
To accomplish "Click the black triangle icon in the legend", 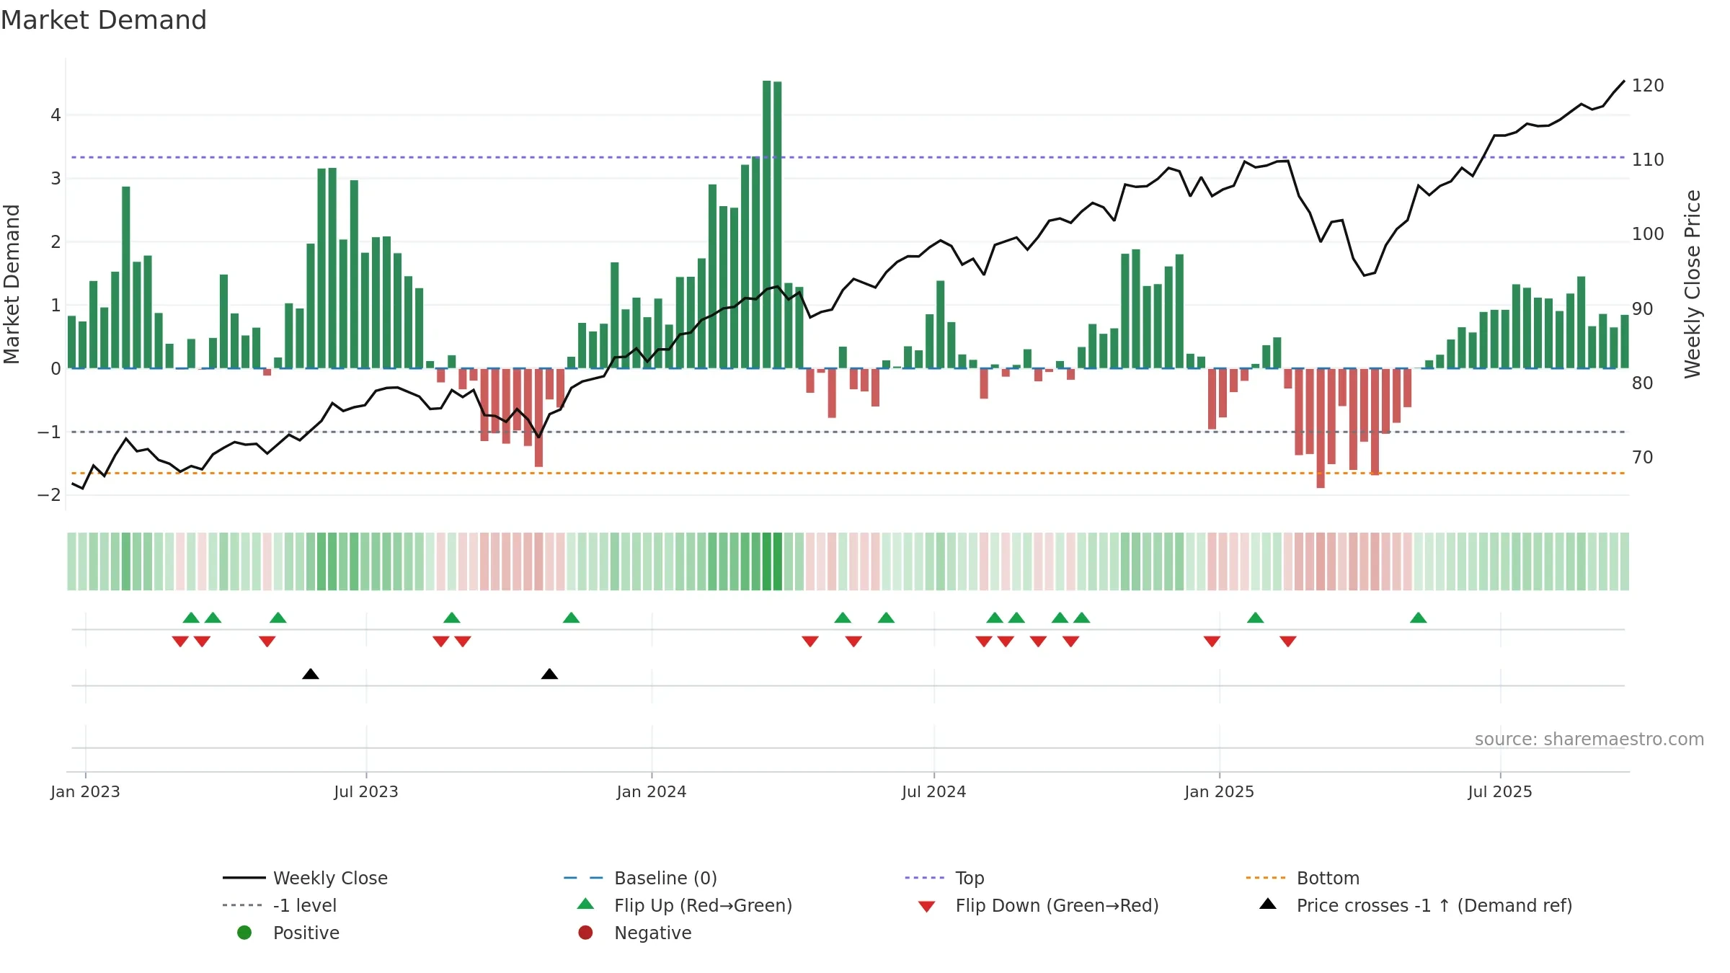I will tap(1268, 904).
